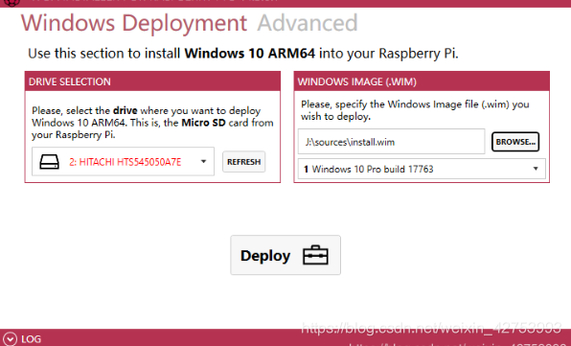Image resolution: width=571 pixels, height=346 pixels.
Task: Open the drive selection dropdown arrow
Action: pos(203,161)
